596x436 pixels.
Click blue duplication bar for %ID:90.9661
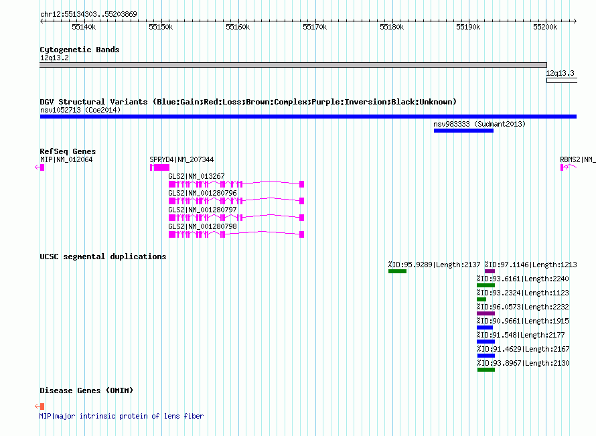[x=485, y=328]
